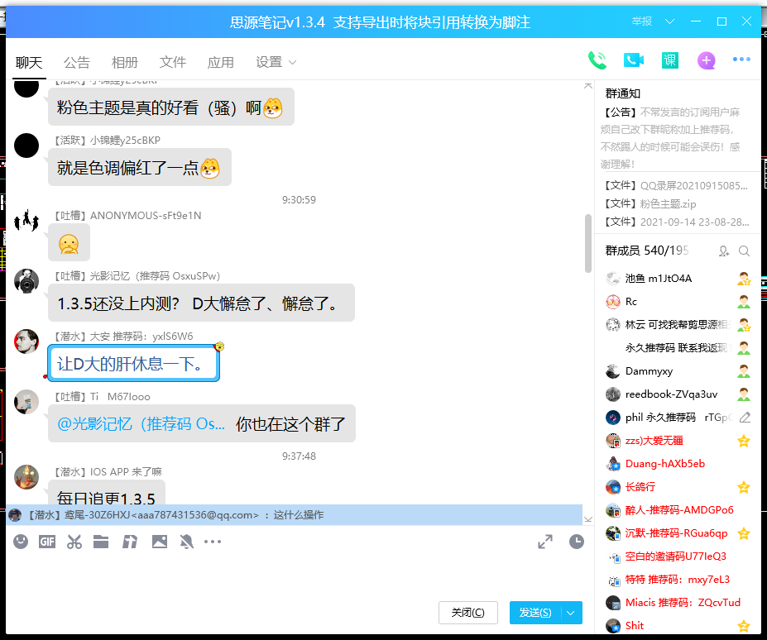This screenshot has width=767, height=640.
Task: Open the group class icon
Action: tap(669, 60)
